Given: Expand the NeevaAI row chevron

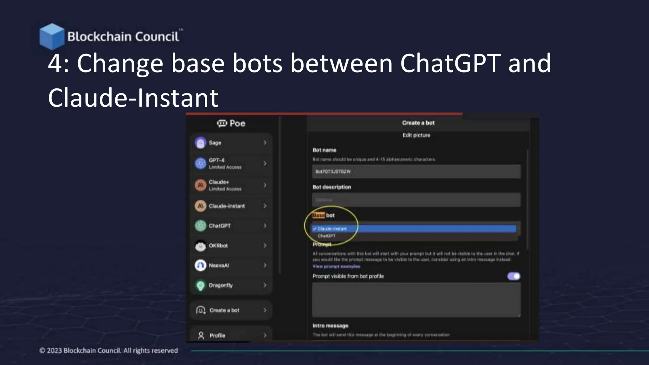Looking at the screenshot, I should point(265,265).
